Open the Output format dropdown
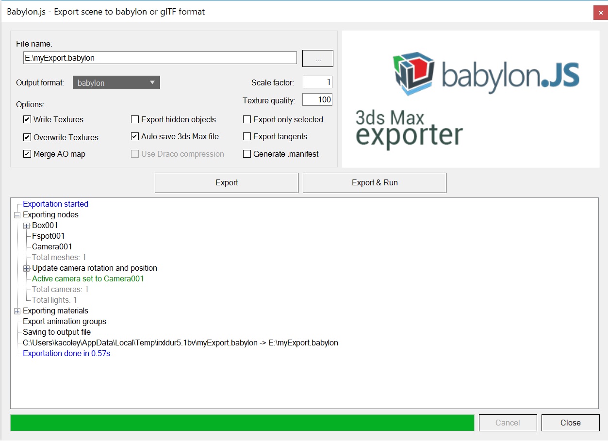 (x=116, y=83)
